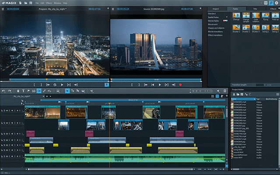
Task: Toggle the active snapping magnet button
Action: point(38,91)
